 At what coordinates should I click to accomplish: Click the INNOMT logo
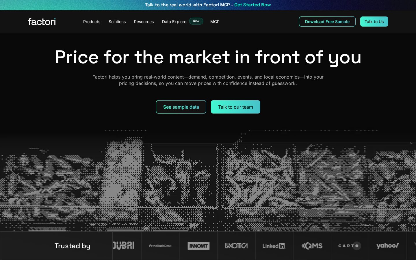[198, 246]
